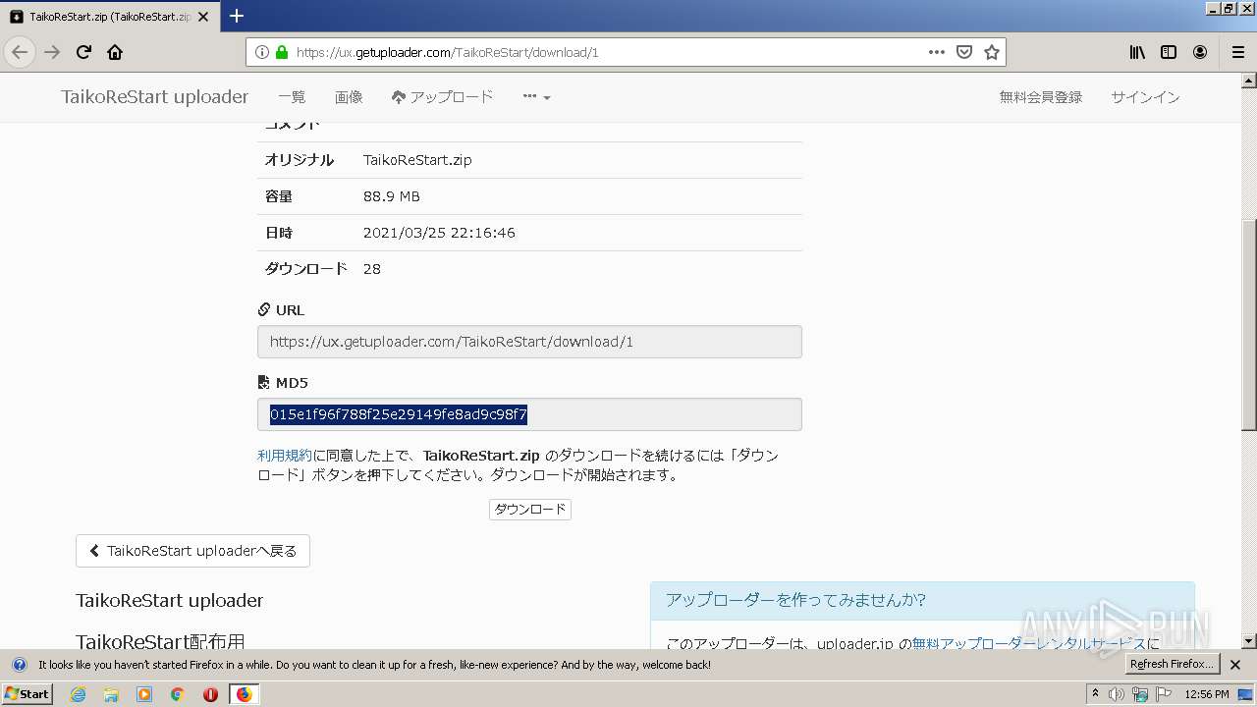
Task: Click the scrollbar up arrow
Action: (1248, 81)
